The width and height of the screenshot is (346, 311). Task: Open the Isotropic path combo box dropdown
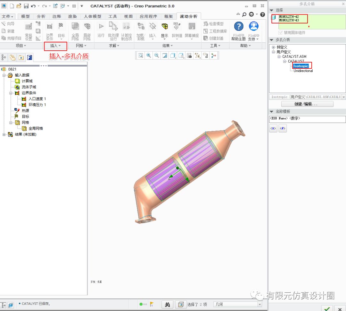344,97
